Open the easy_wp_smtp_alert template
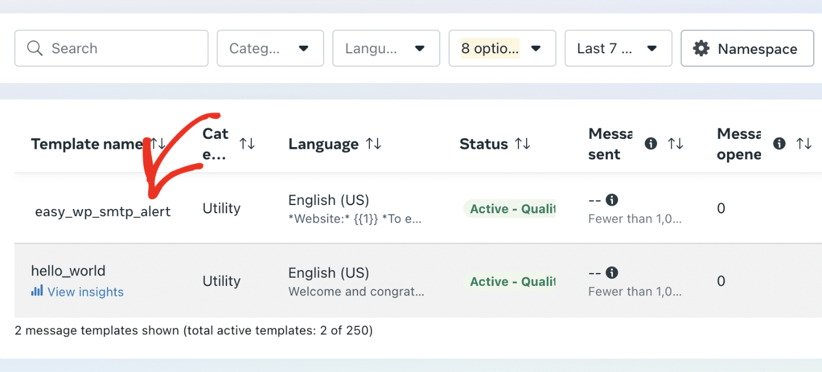The image size is (822, 372). point(103,211)
